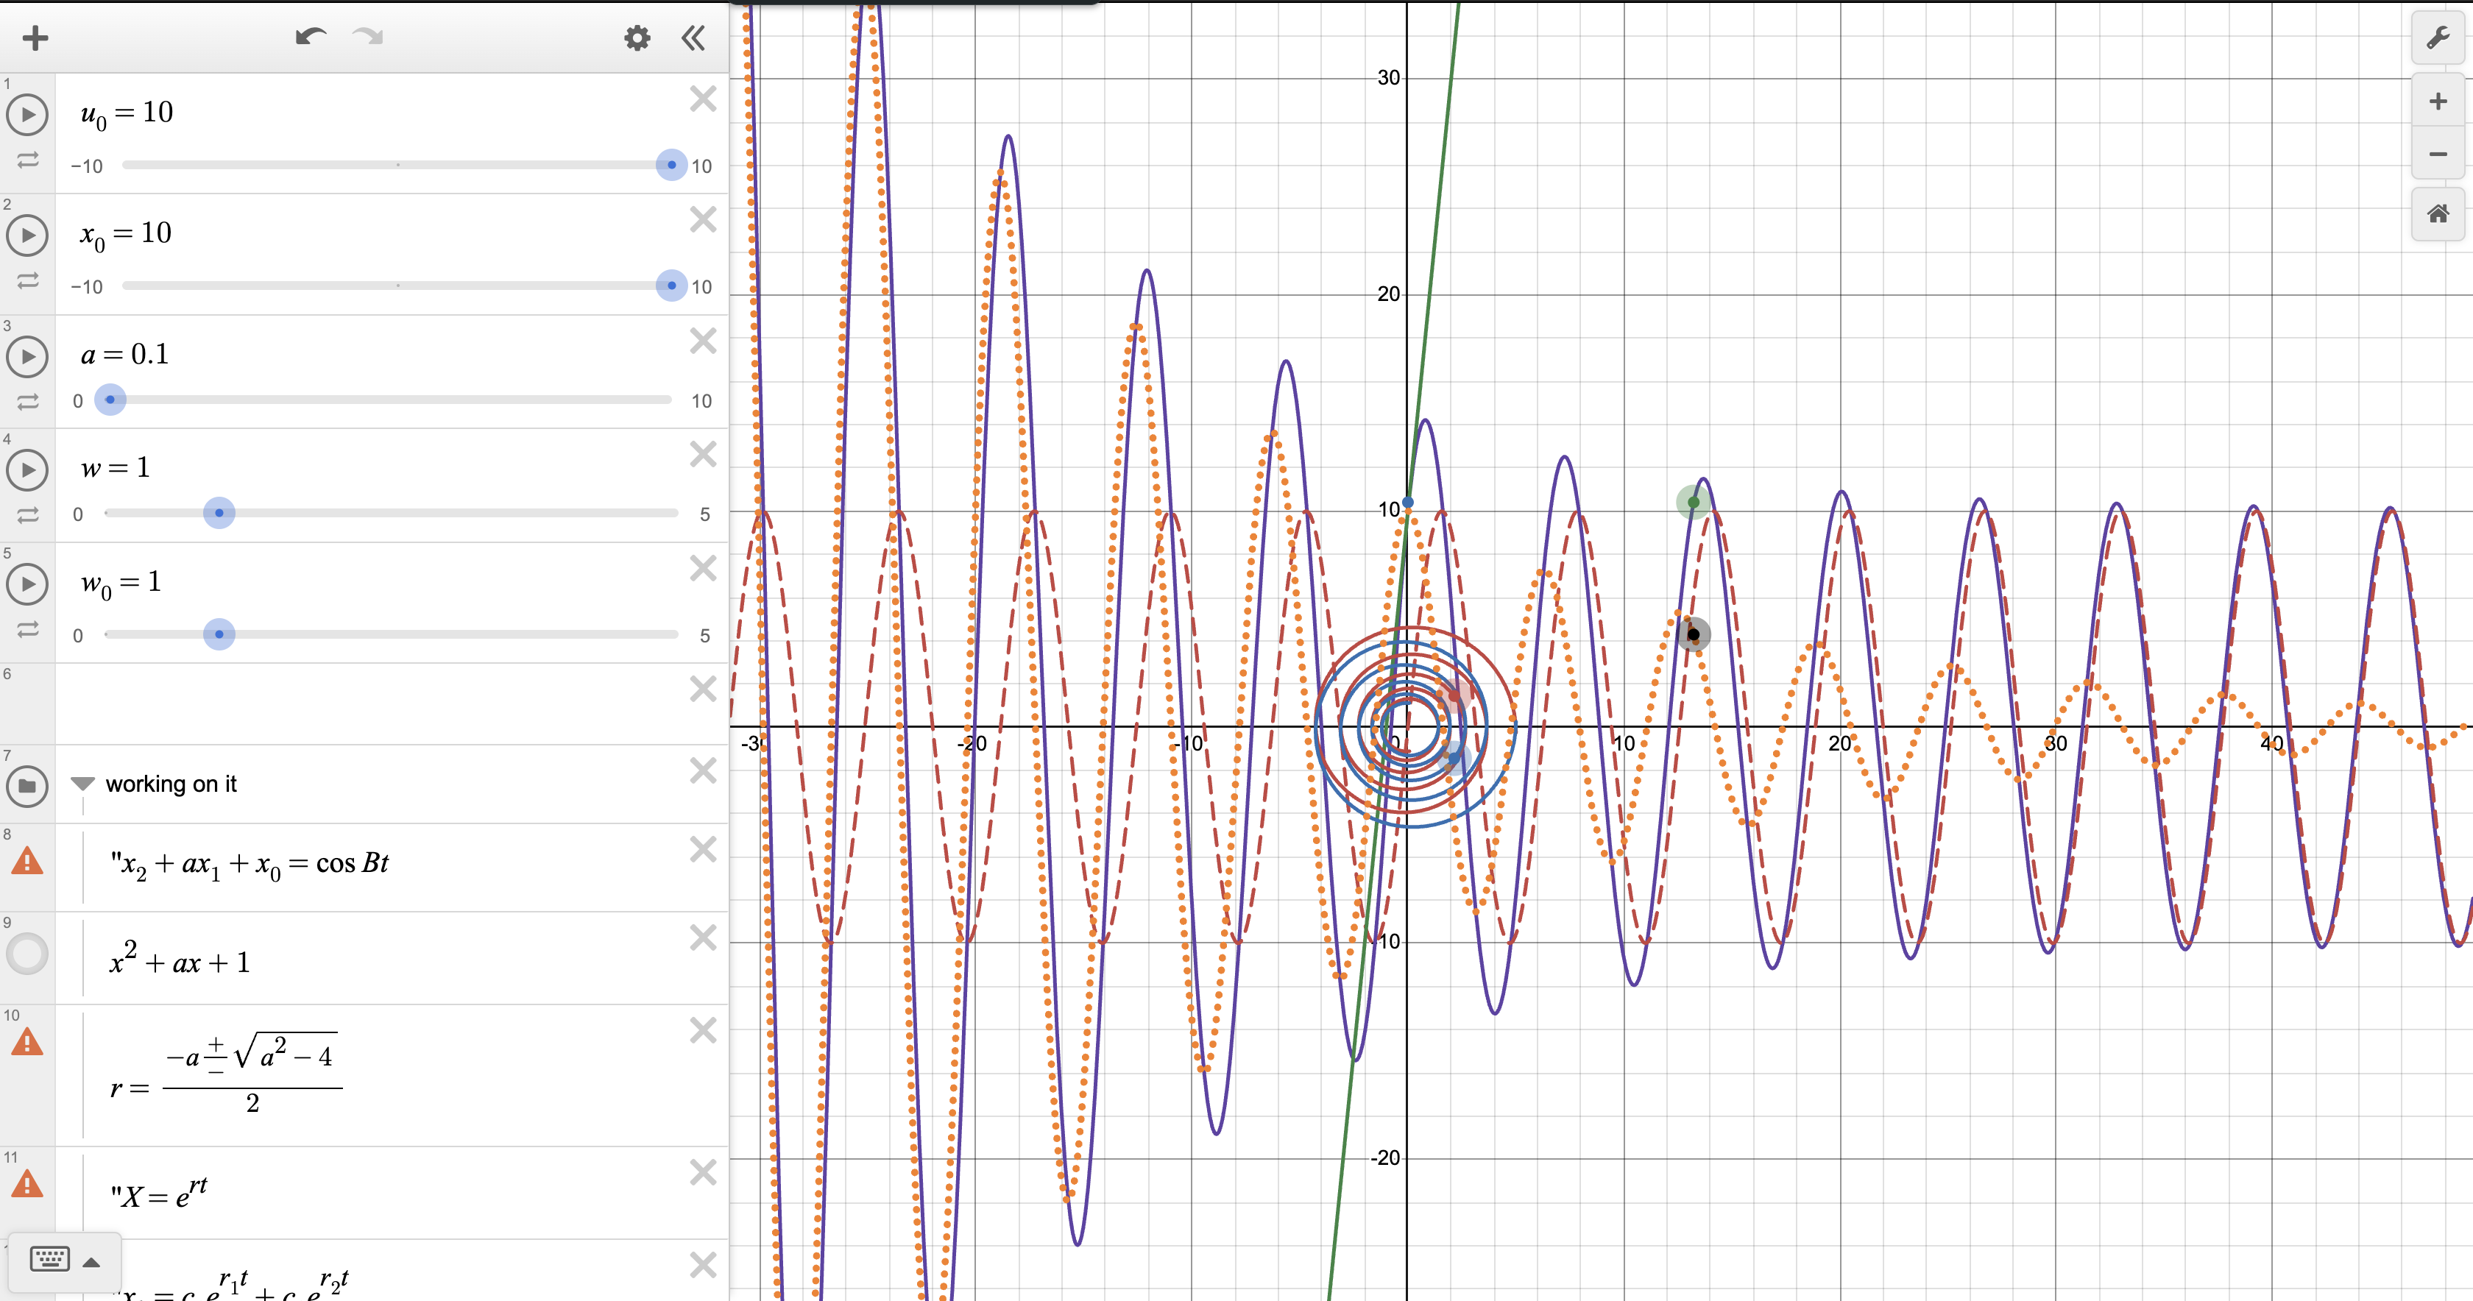The width and height of the screenshot is (2473, 1301).
Task: Delete the X = e^rt expression
Action: [703, 1172]
